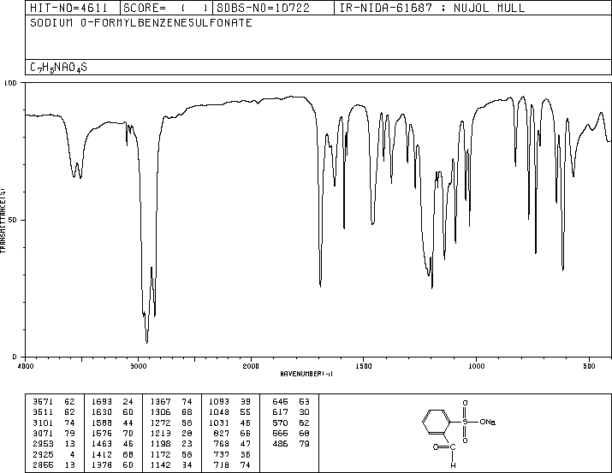Select peak table entry 1367
This screenshot has width=612, height=473.
click(x=171, y=402)
